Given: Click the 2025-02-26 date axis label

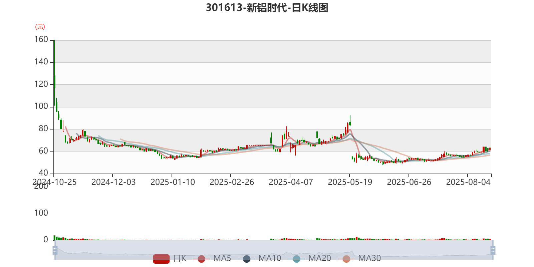Looking at the screenshot, I should point(232,182).
